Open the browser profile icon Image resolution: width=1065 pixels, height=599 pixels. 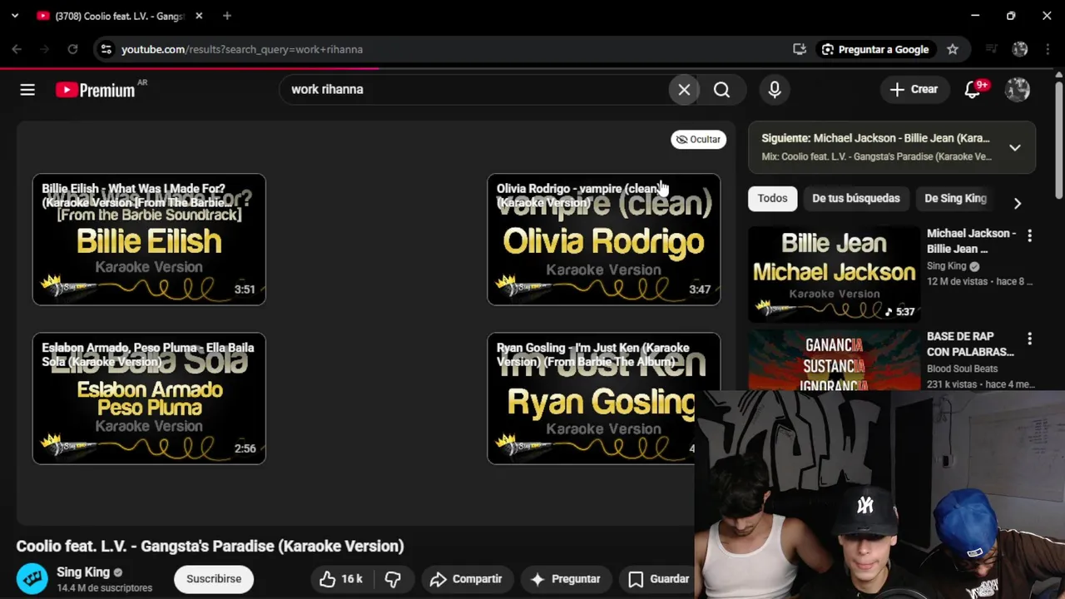1020,49
